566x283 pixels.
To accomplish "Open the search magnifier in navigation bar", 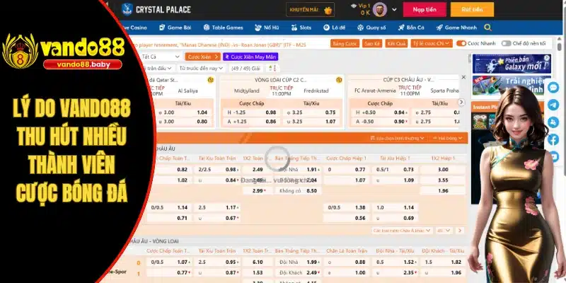I will coord(487,28).
